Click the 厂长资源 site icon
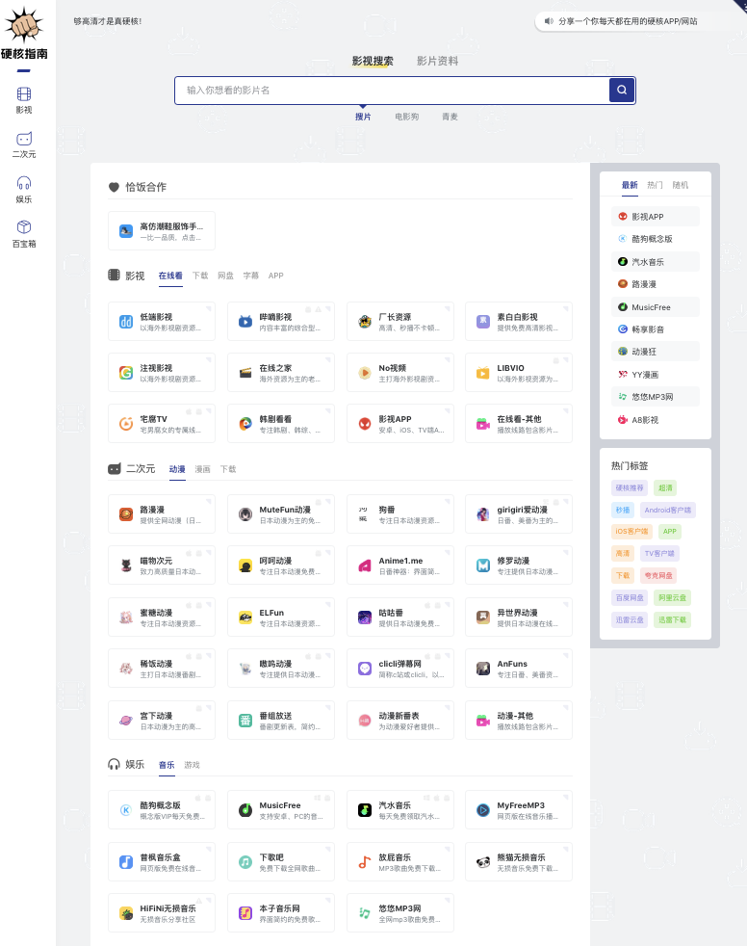The width and height of the screenshot is (747, 946). pos(365,322)
